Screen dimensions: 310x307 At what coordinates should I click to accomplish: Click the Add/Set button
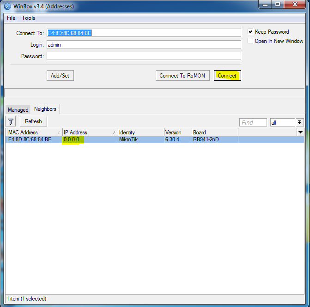click(60, 75)
